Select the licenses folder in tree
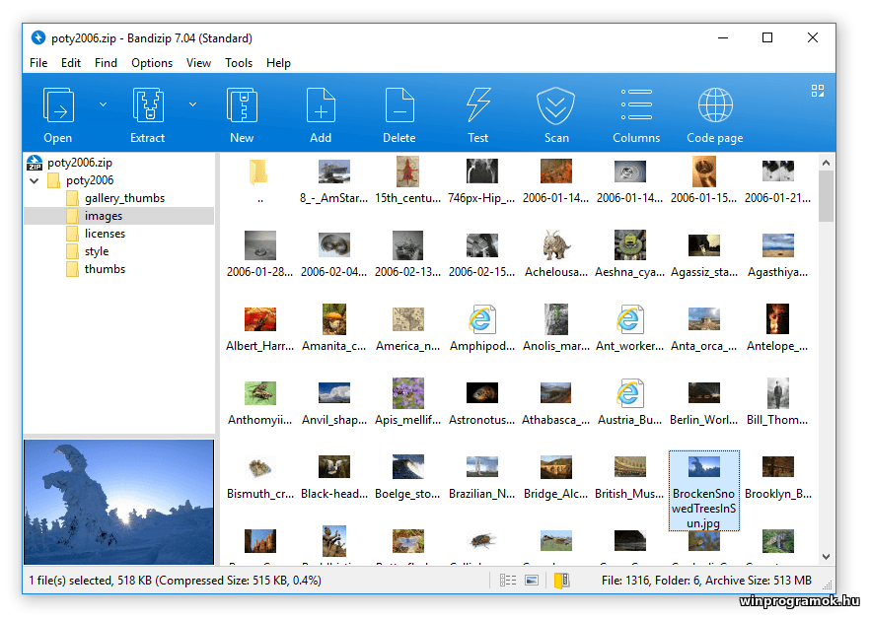Screen dimensions: 870x619 pyautogui.click(x=105, y=234)
